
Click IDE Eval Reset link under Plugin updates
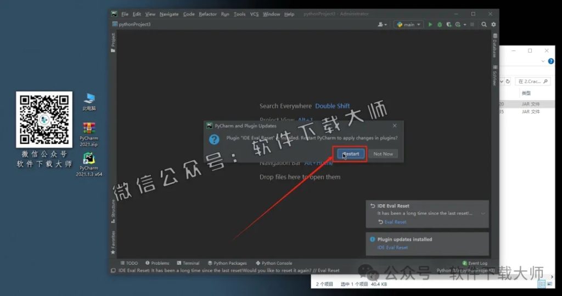click(392, 248)
